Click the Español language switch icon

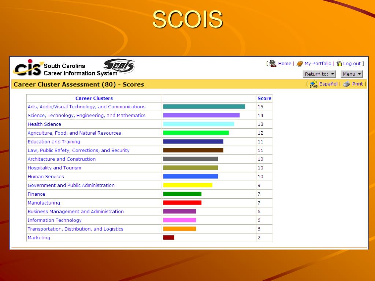click(x=313, y=84)
